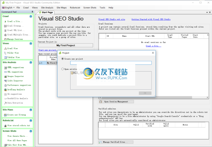Open the Help menu
This screenshot has width=212, height=147.
(111, 8)
